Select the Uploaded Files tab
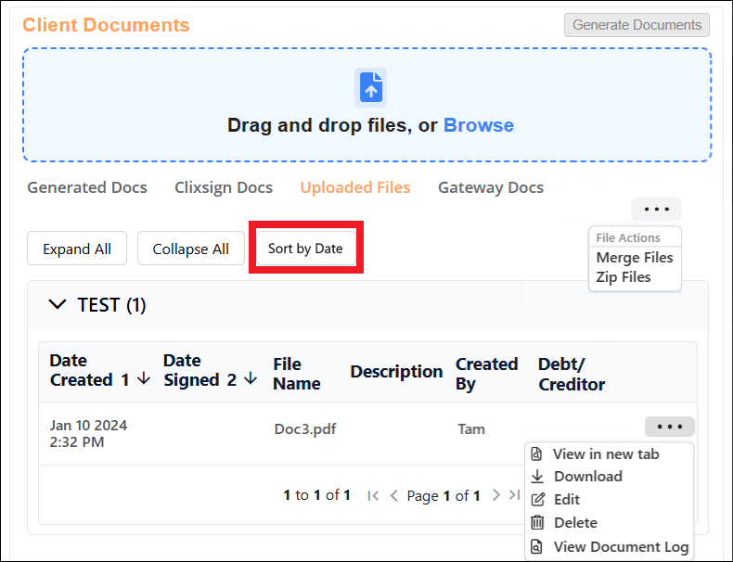The image size is (733, 562). [x=355, y=187]
